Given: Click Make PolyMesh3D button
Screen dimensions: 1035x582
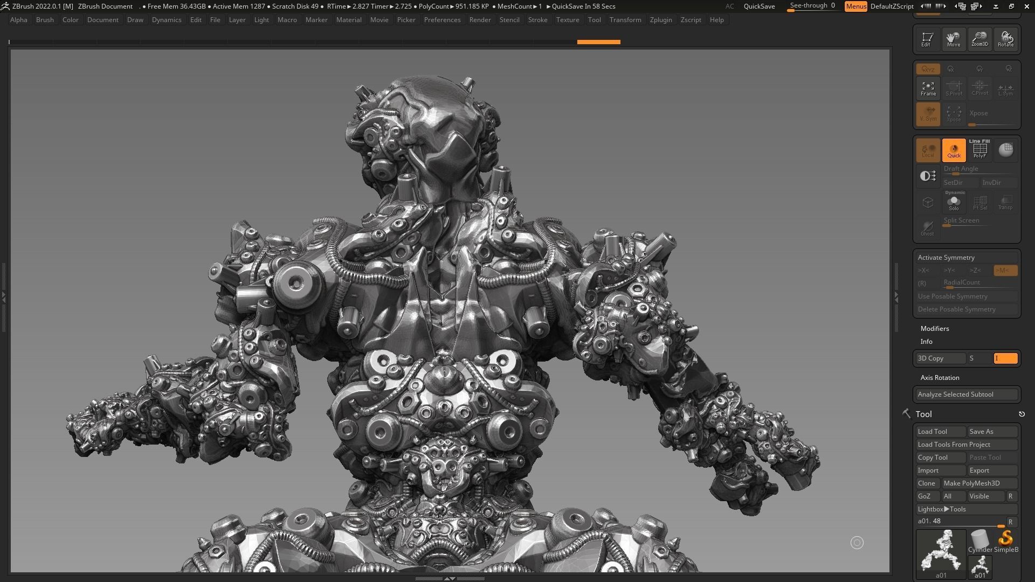Looking at the screenshot, I should 979,483.
